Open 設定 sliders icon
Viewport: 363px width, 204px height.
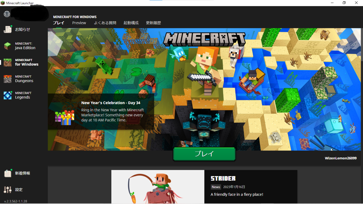click(x=8, y=189)
